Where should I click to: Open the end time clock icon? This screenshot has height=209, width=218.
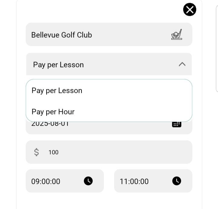(177, 181)
